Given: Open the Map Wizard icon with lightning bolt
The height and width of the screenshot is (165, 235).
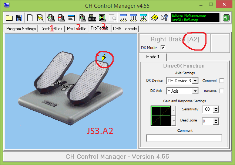Looking at the screenshot, I should pyautogui.click(x=40, y=18).
